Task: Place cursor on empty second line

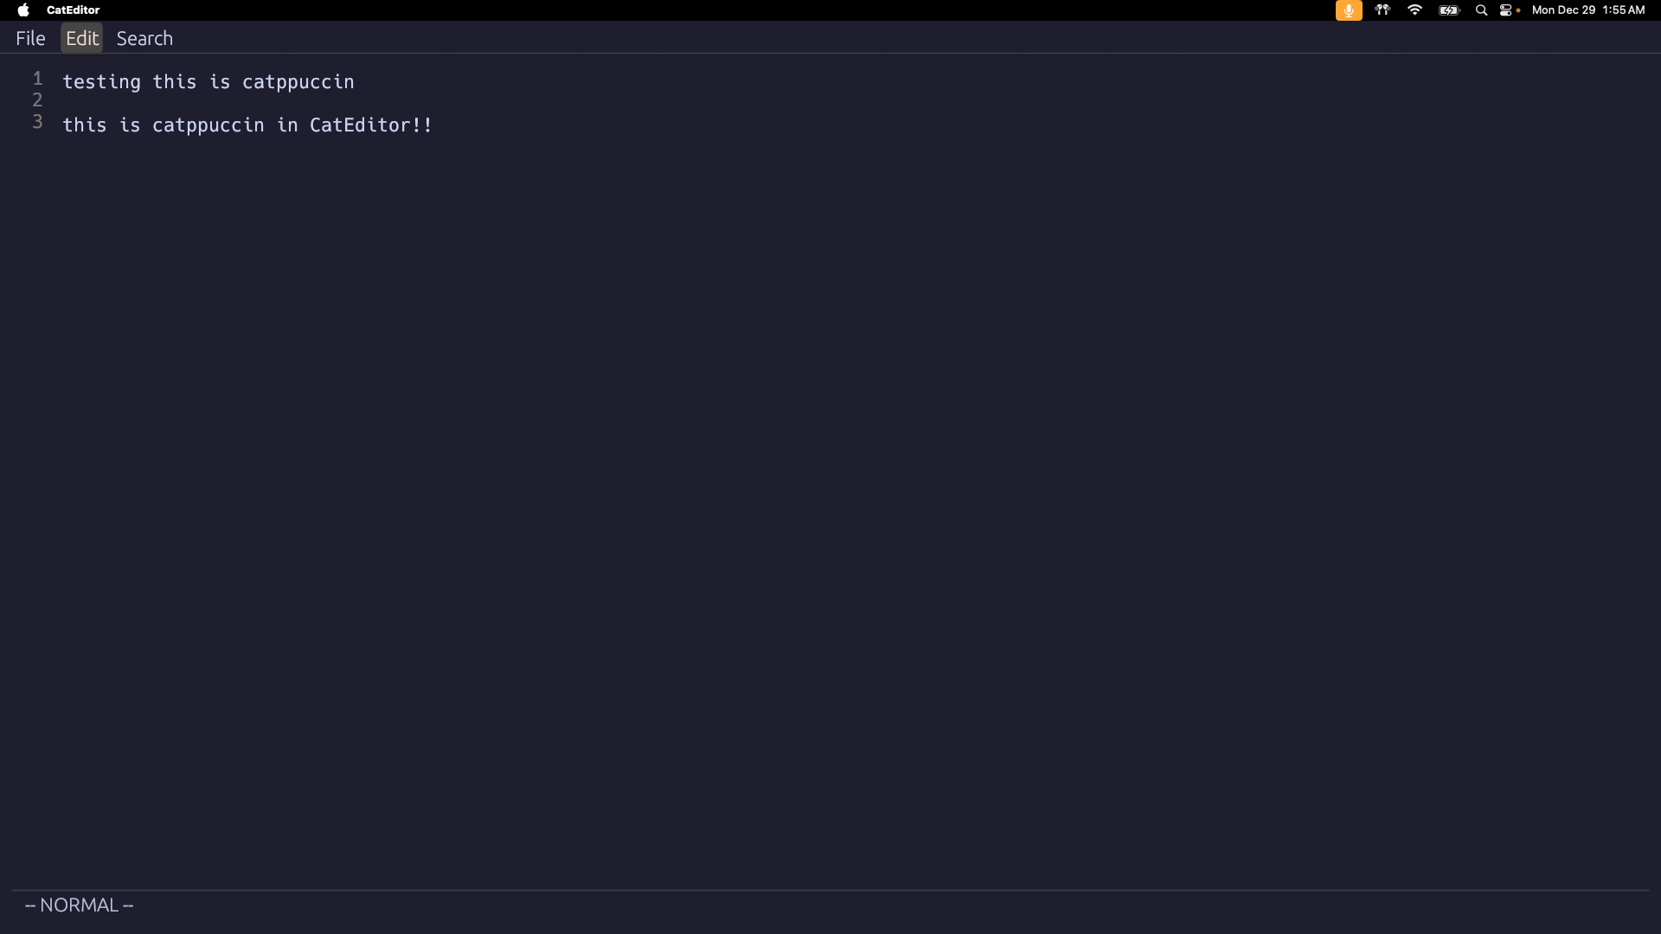Action: point(173,103)
